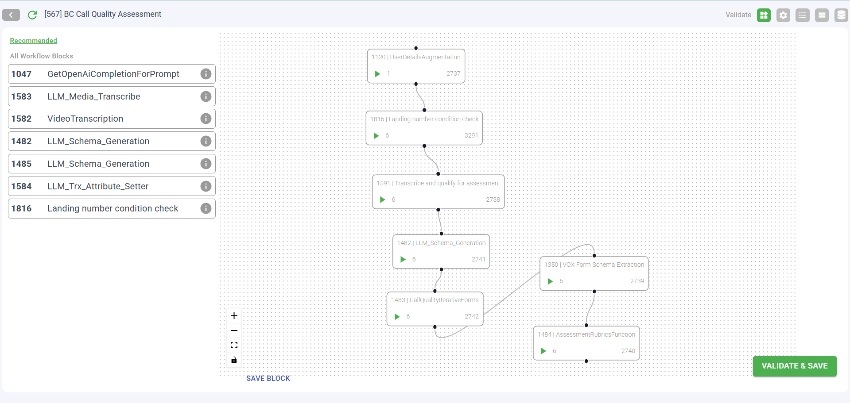Viewport: 850px width, 403px height.
Task: Click SAVE BLOCK
Action: [268, 379]
